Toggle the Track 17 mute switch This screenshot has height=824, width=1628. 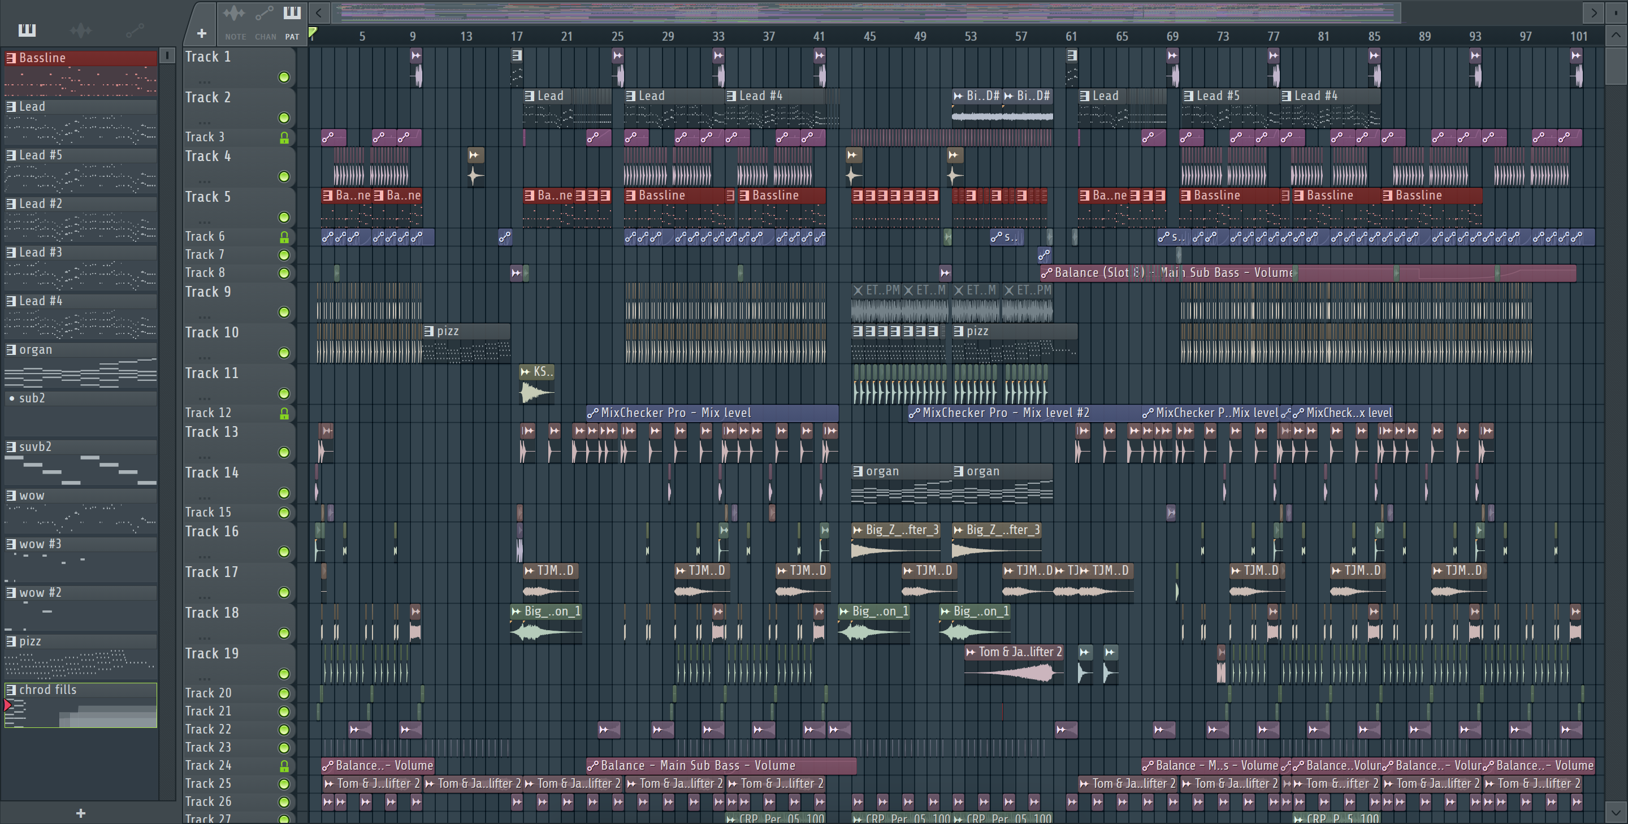pos(284,593)
